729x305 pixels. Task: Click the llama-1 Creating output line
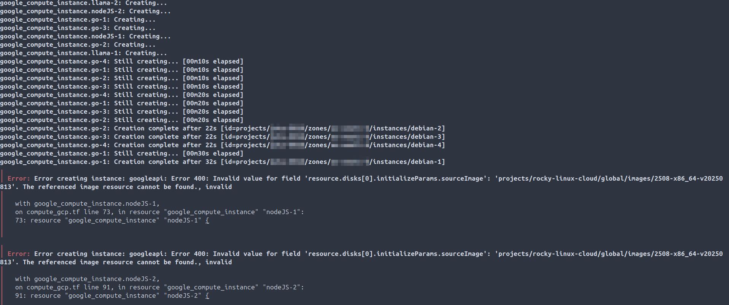pos(83,53)
